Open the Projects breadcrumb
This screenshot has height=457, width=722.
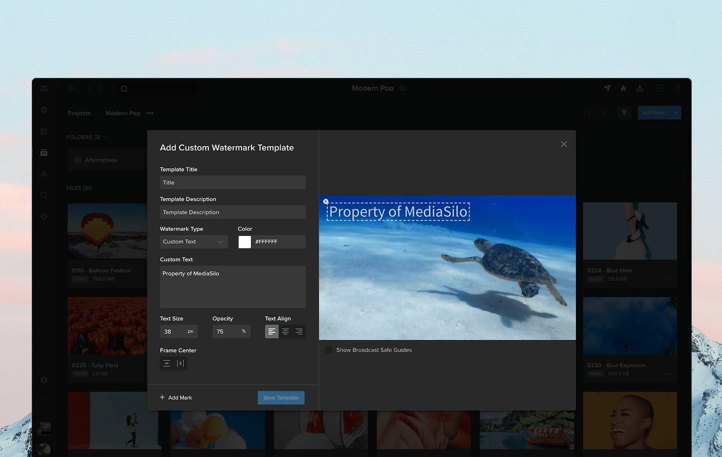coord(79,113)
